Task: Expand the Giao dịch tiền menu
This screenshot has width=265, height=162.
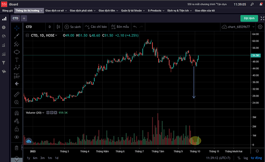Action: 108,11
